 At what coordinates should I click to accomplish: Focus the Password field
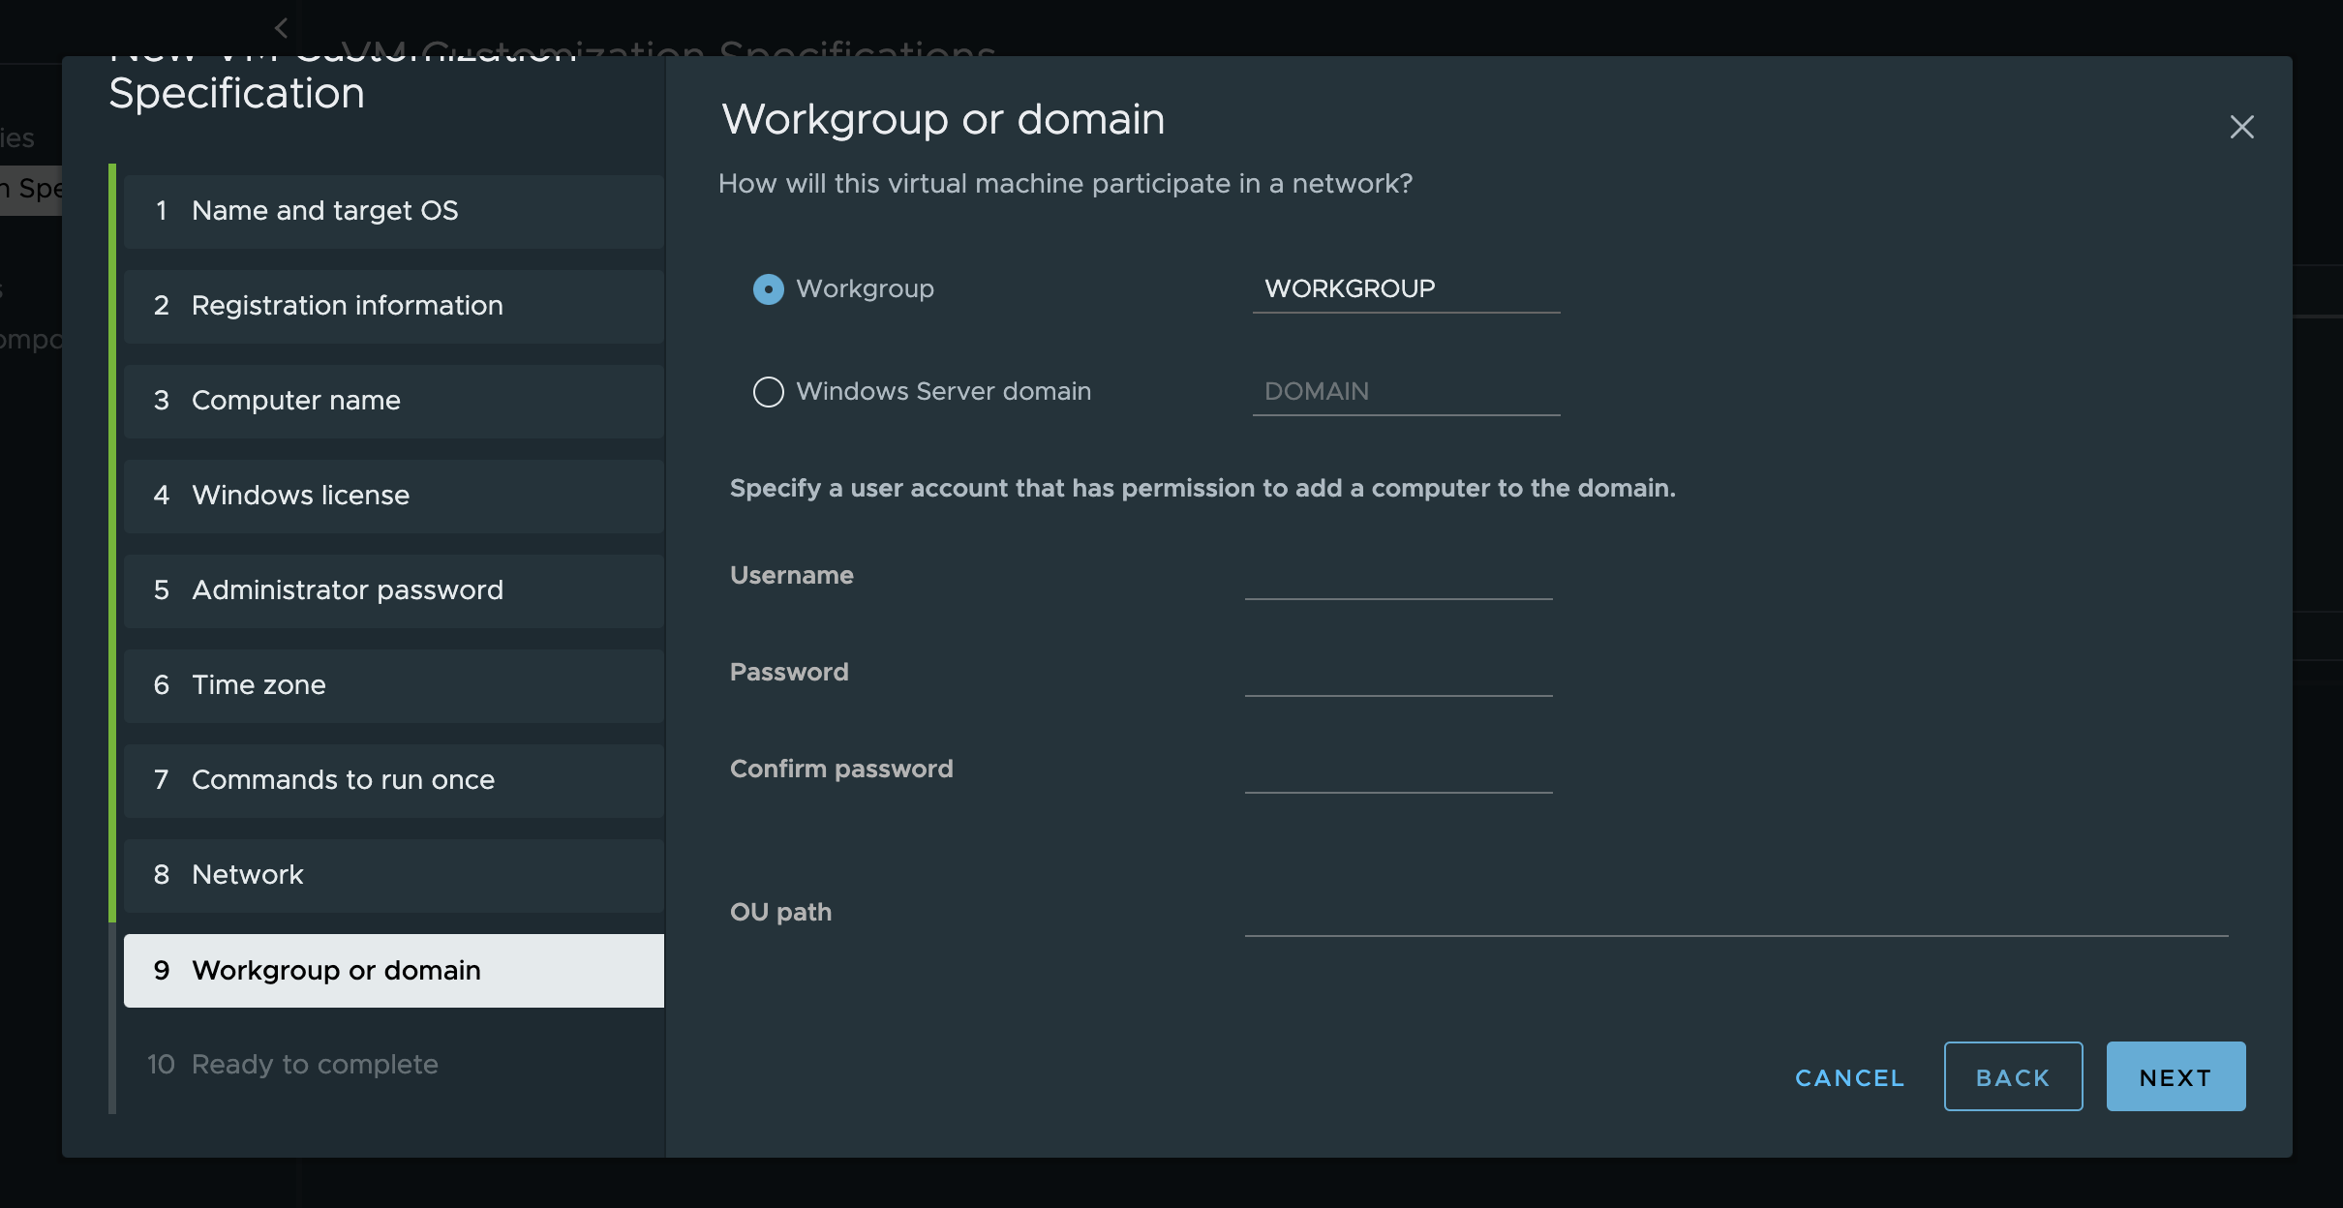tap(1398, 674)
